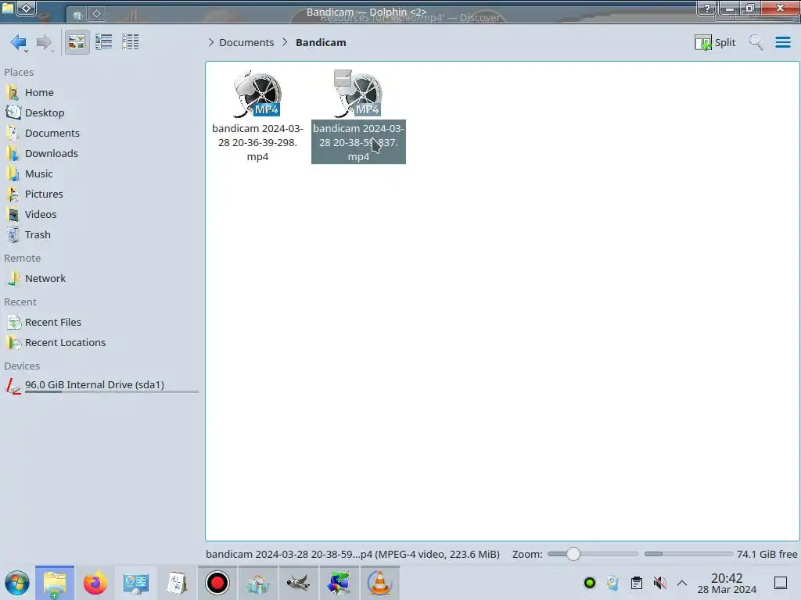
Task: Open Desktop in the Places panel
Action: click(45, 112)
